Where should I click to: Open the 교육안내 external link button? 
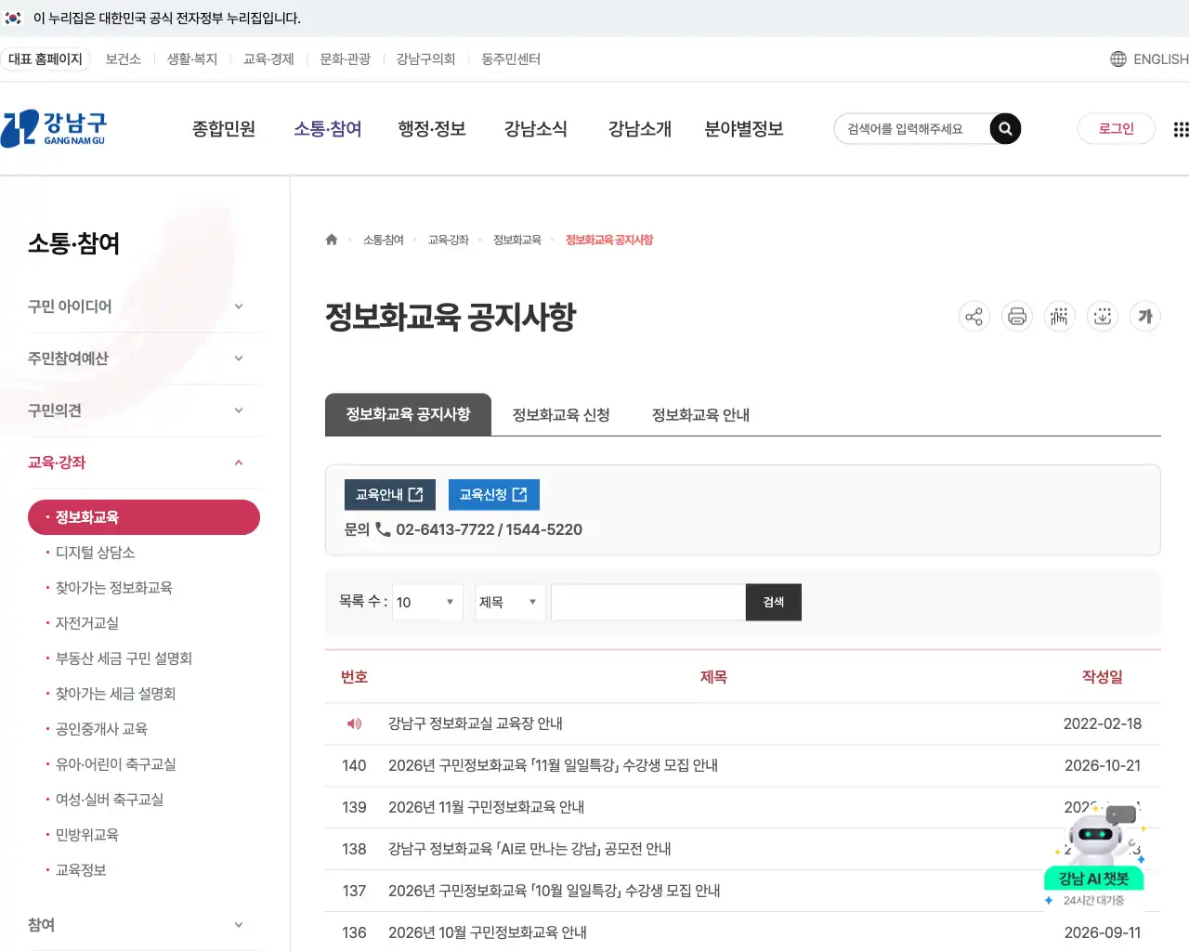pos(390,495)
